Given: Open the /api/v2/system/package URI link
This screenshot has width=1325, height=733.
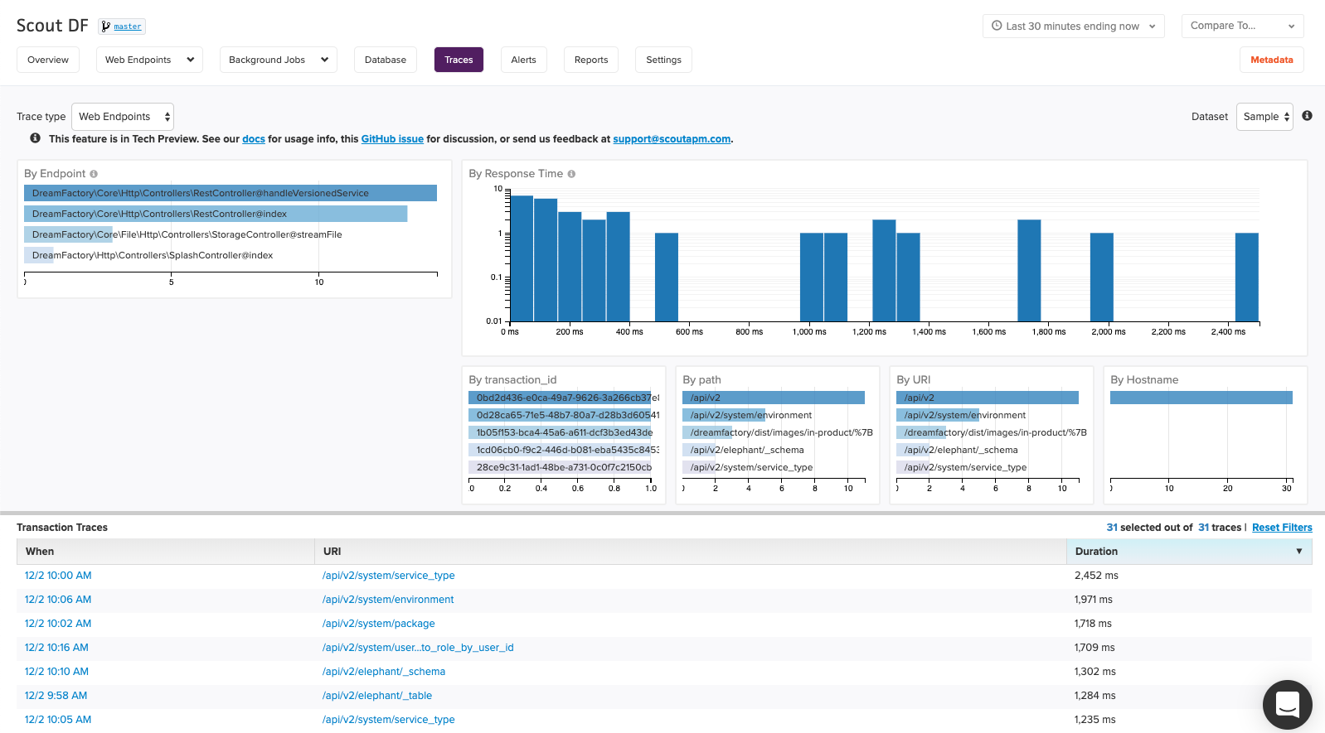Looking at the screenshot, I should [x=379, y=624].
